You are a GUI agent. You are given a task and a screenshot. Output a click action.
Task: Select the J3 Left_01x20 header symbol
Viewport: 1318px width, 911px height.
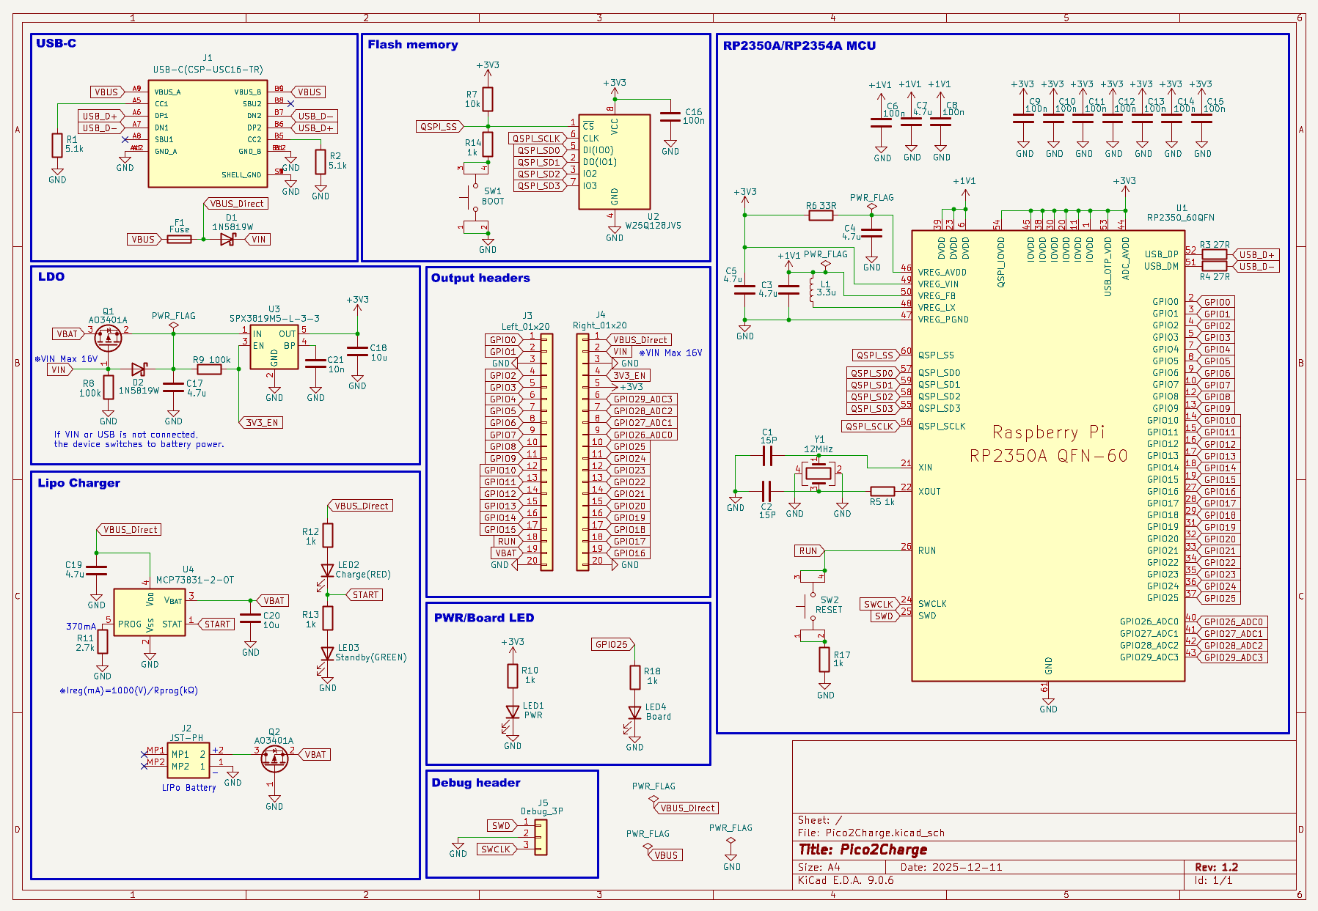546,452
